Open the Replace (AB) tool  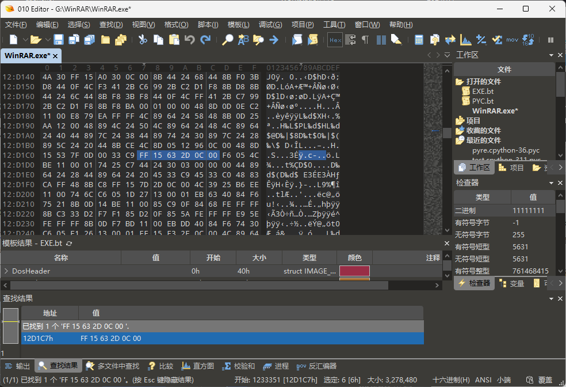pos(243,39)
